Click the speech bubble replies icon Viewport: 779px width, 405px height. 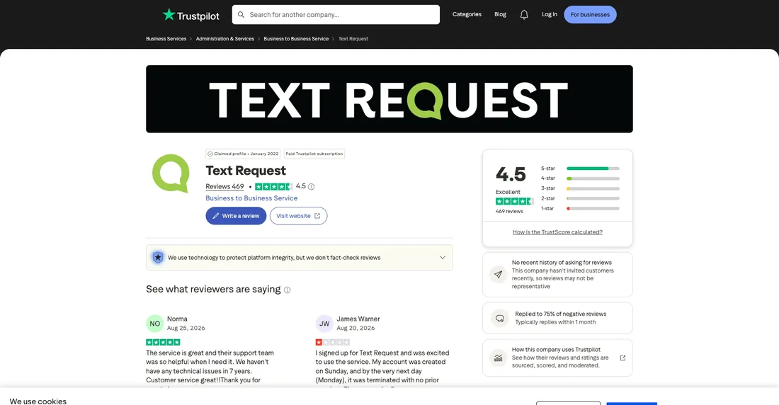pyautogui.click(x=499, y=318)
